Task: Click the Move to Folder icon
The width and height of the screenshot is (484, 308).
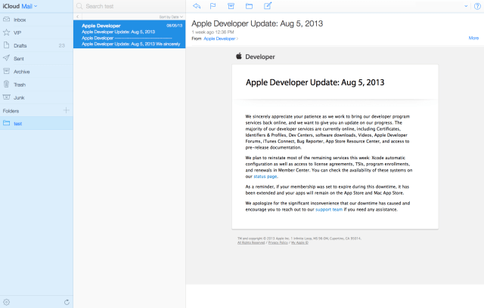Action: (250, 6)
